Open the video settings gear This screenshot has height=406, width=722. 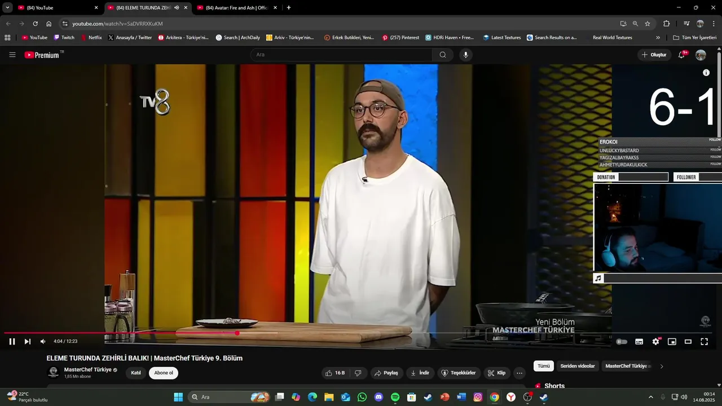coord(655,341)
